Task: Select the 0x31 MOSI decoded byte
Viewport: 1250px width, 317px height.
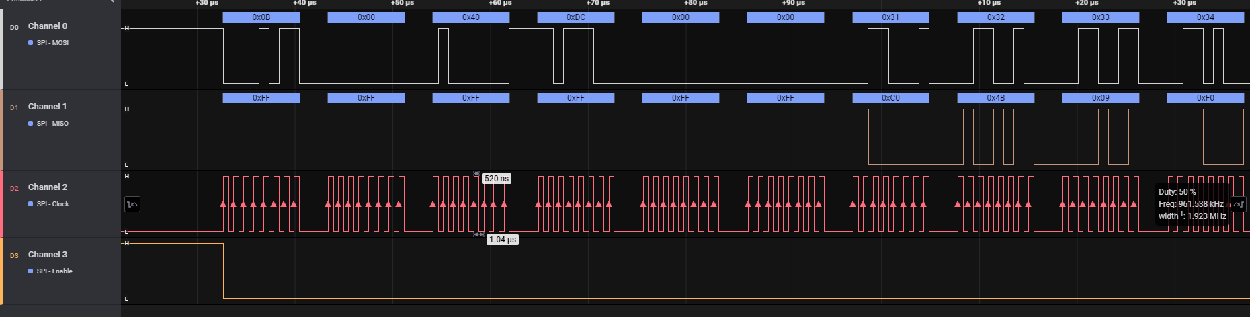Action: coord(890,17)
